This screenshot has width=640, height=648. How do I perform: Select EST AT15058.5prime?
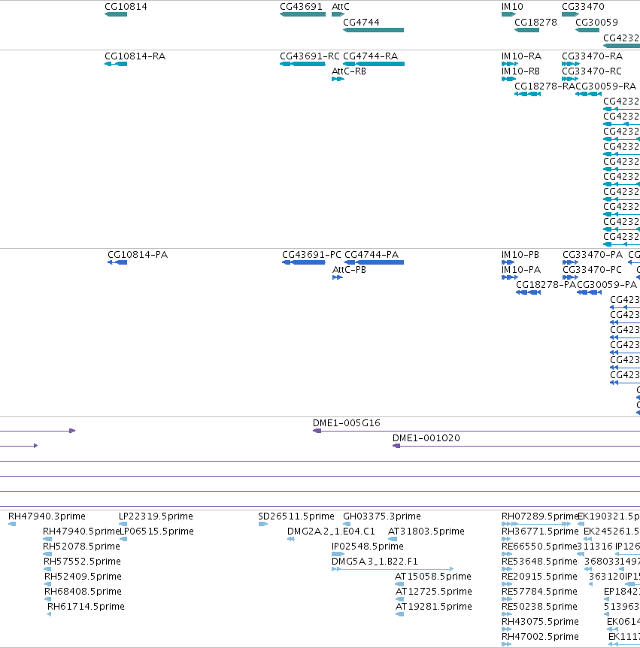point(399,584)
